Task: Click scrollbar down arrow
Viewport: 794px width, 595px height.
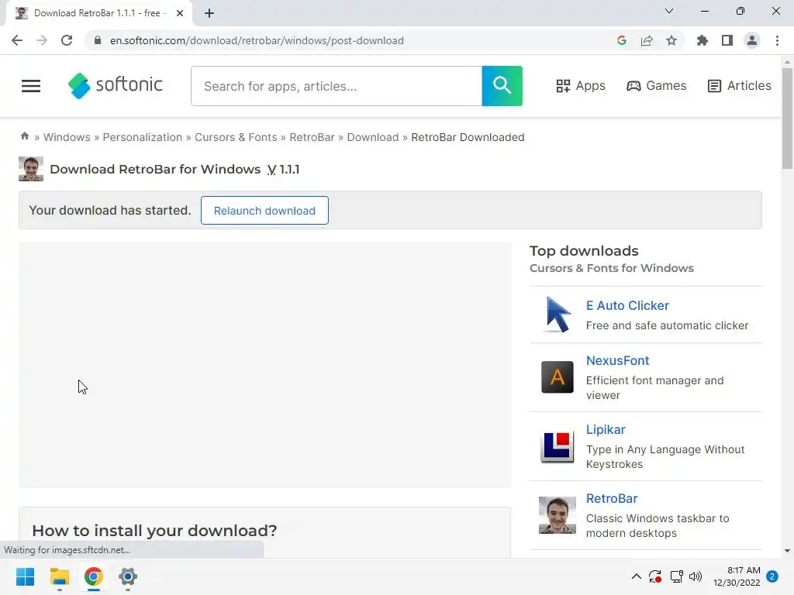Action: pos(787,551)
